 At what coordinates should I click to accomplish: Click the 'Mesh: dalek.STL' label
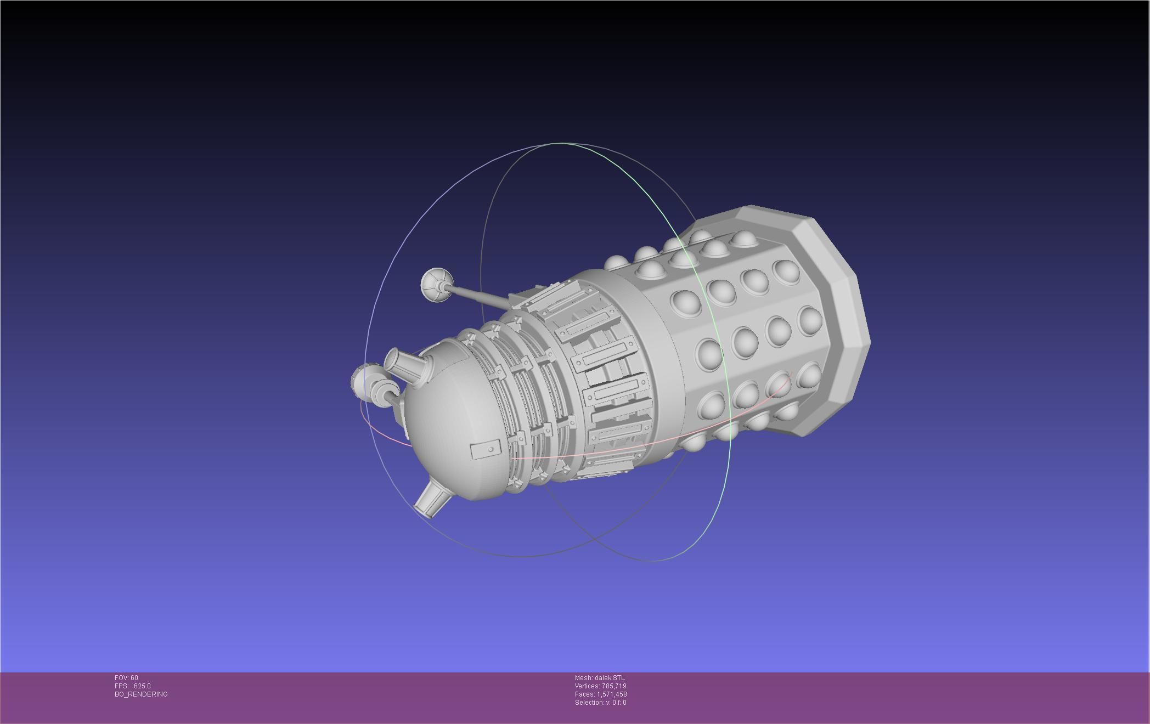[x=600, y=678]
